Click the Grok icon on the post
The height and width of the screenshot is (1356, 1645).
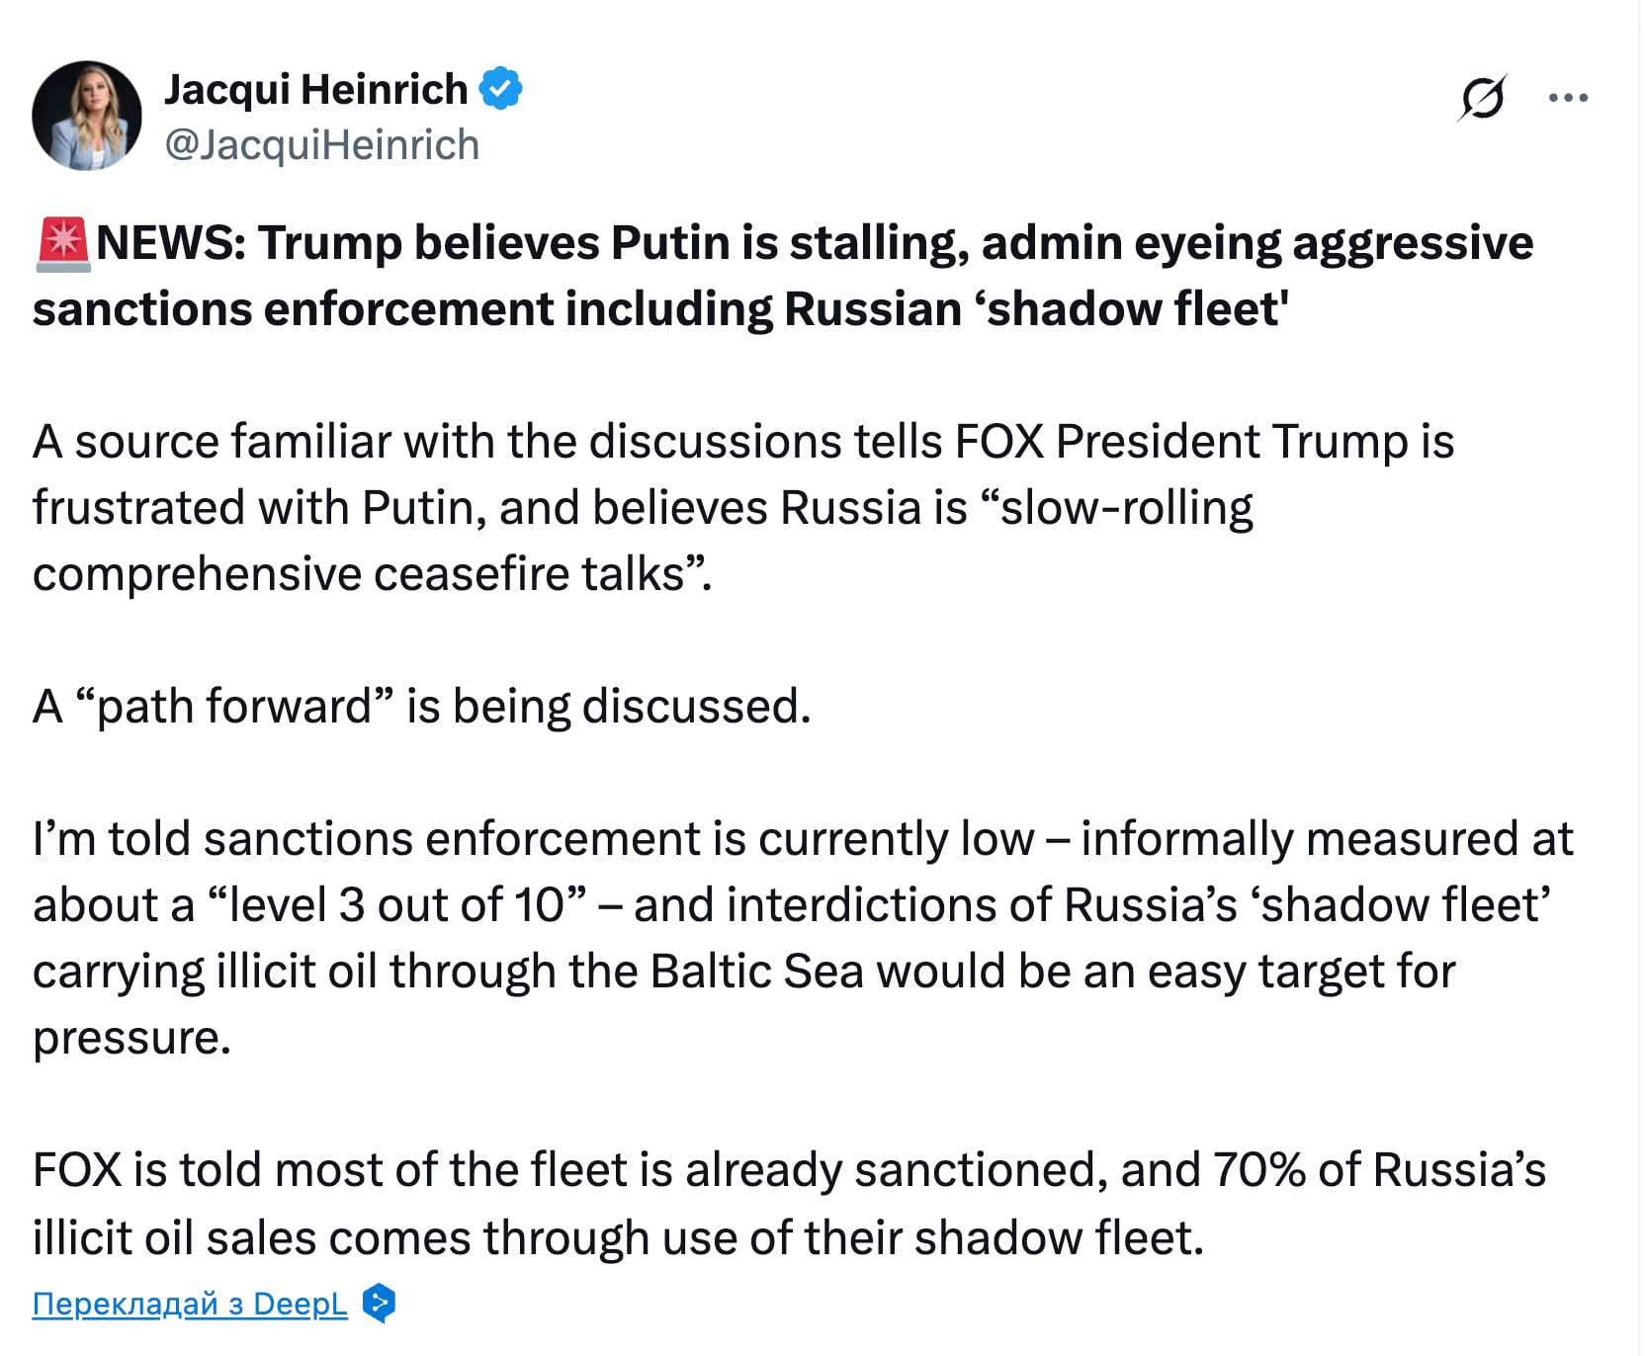click(1482, 98)
